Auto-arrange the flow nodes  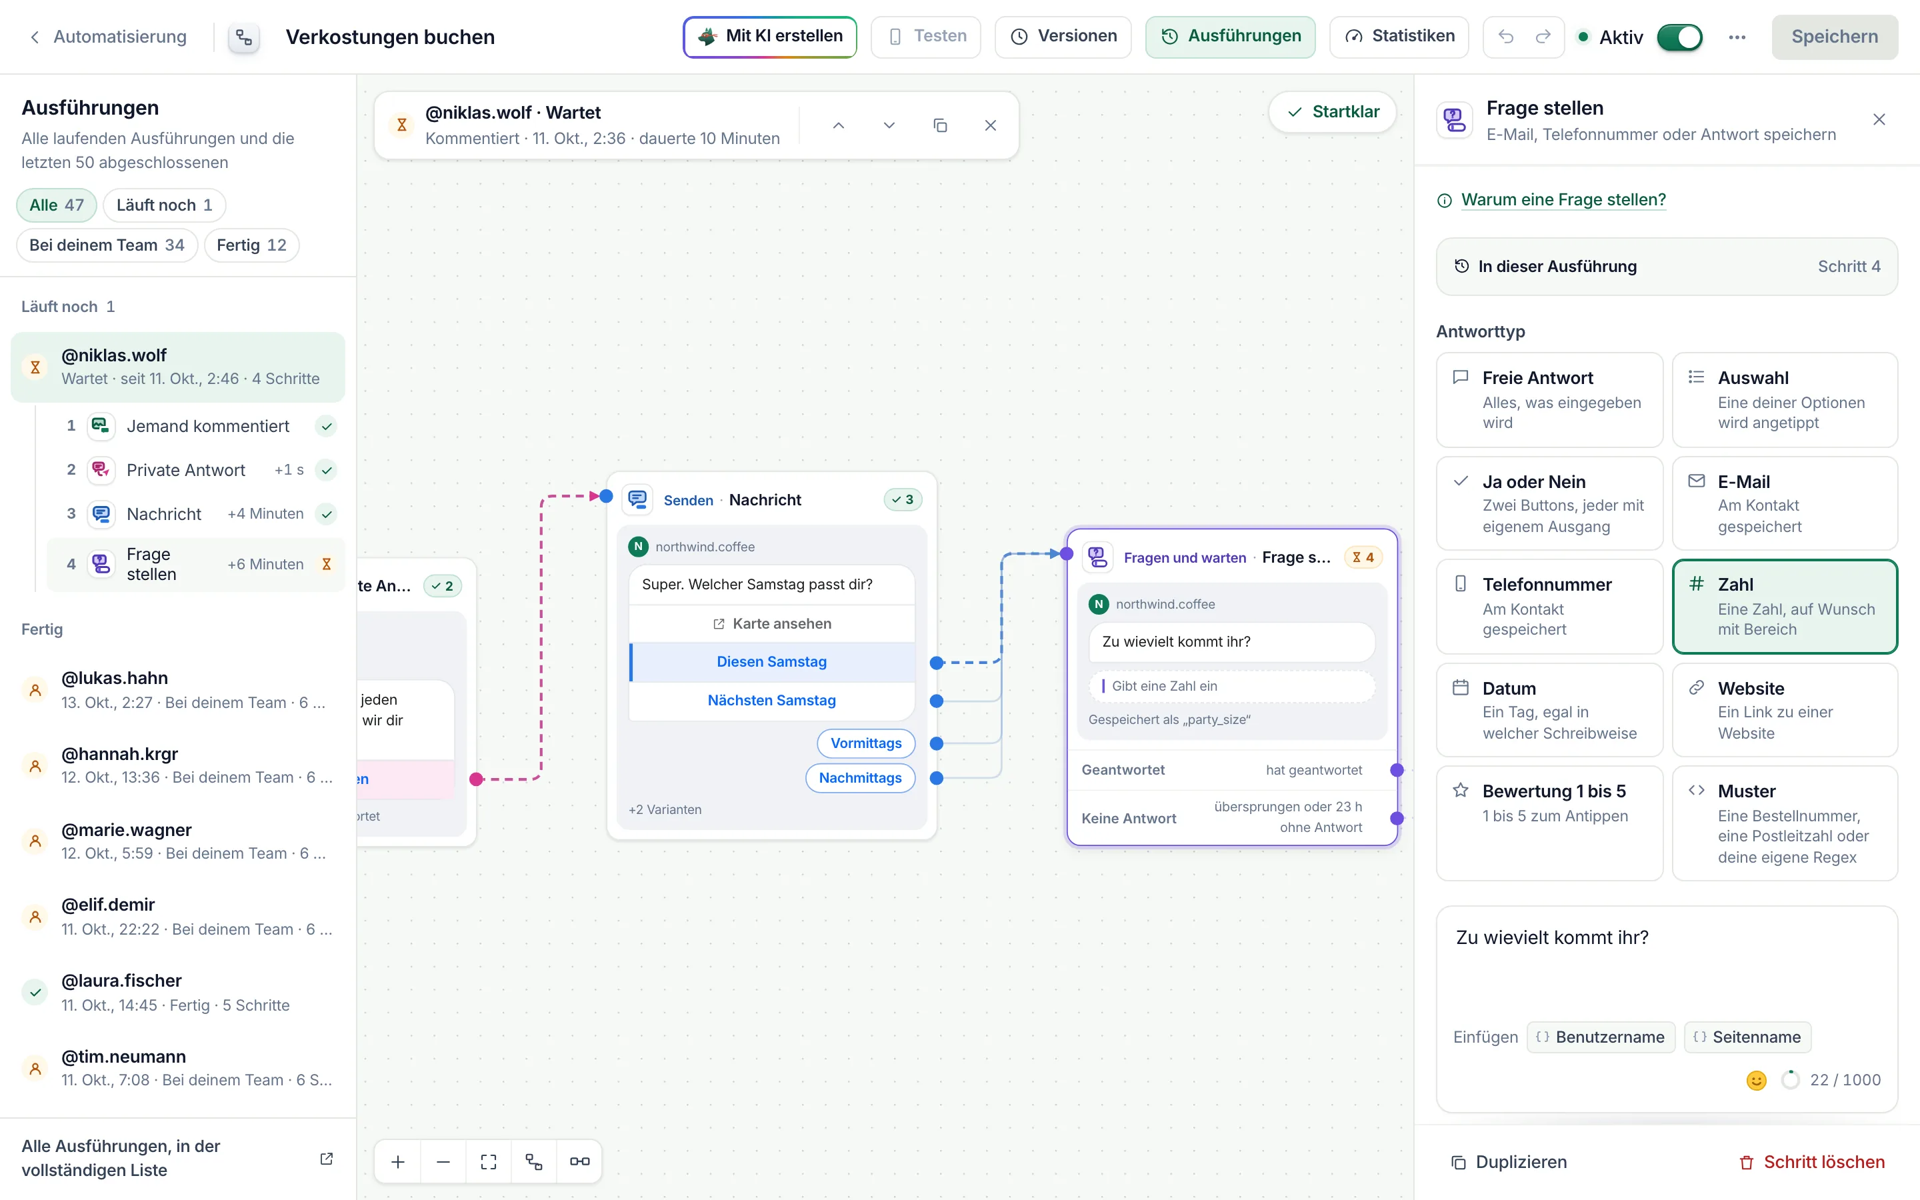pos(534,1161)
